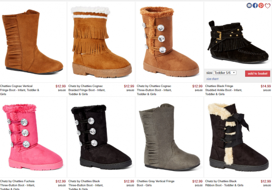This screenshot has height=190, width=272.
Task: Favorite the boot with heart icon
Action: coord(267,6)
